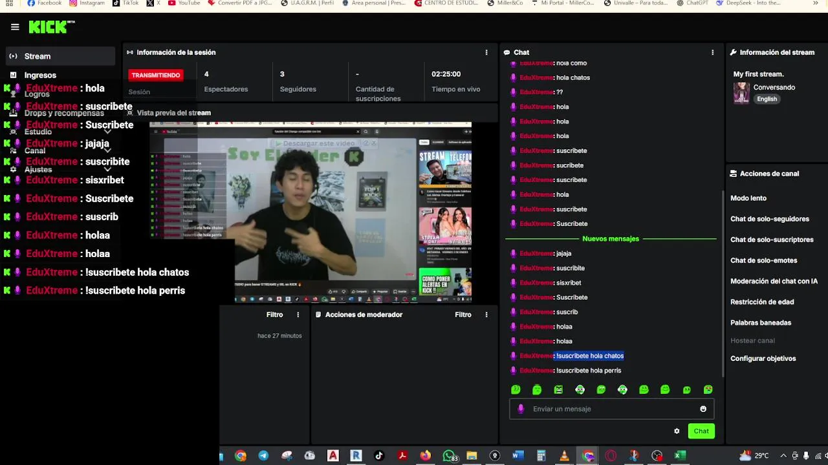Open Ingresos in the sidebar
The height and width of the screenshot is (465, 828).
(40, 76)
